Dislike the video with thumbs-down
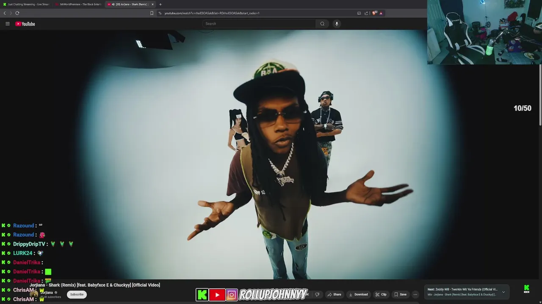Screen dimensions: 542x304 tap(317, 294)
